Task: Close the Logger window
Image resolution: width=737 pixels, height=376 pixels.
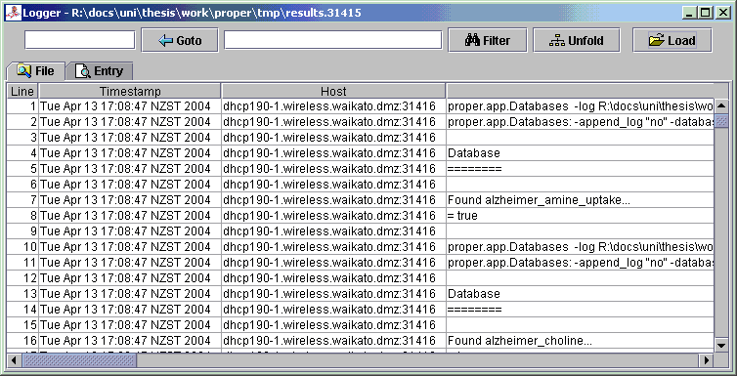Action: [x=722, y=13]
